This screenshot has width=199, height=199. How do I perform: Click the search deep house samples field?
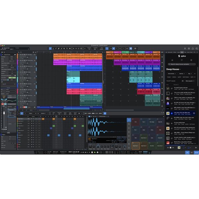click(x=182, y=64)
